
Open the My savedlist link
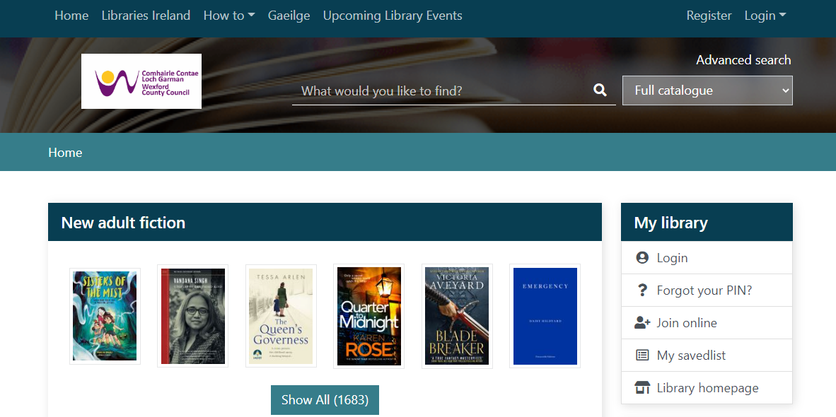click(x=691, y=356)
